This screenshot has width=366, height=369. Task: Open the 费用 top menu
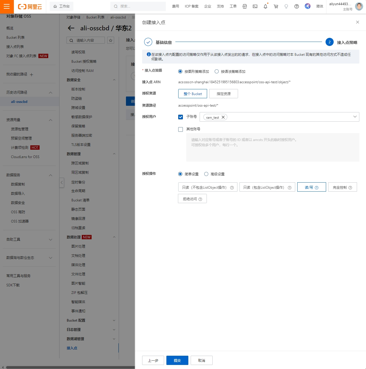click(x=175, y=6)
